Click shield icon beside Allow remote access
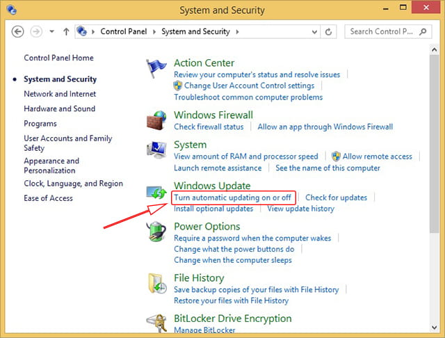Image resolution: width=445 pixels, height=338 pixels. 336,156
